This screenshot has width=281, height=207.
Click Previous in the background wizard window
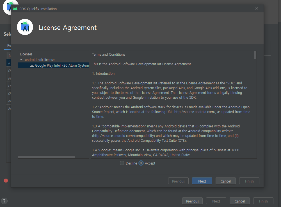point(192,201)
